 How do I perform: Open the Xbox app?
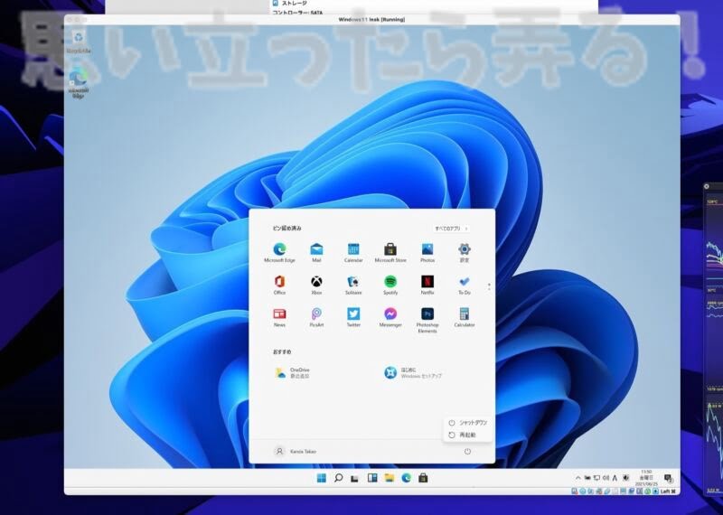tap(316, 285)
